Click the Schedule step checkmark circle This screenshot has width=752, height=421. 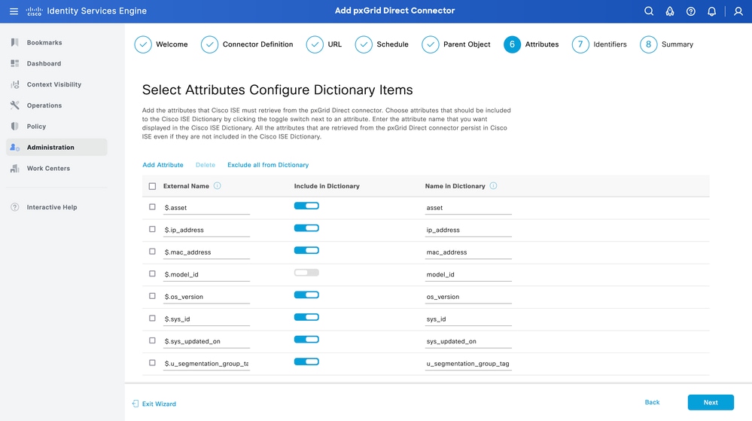point(364,44)
